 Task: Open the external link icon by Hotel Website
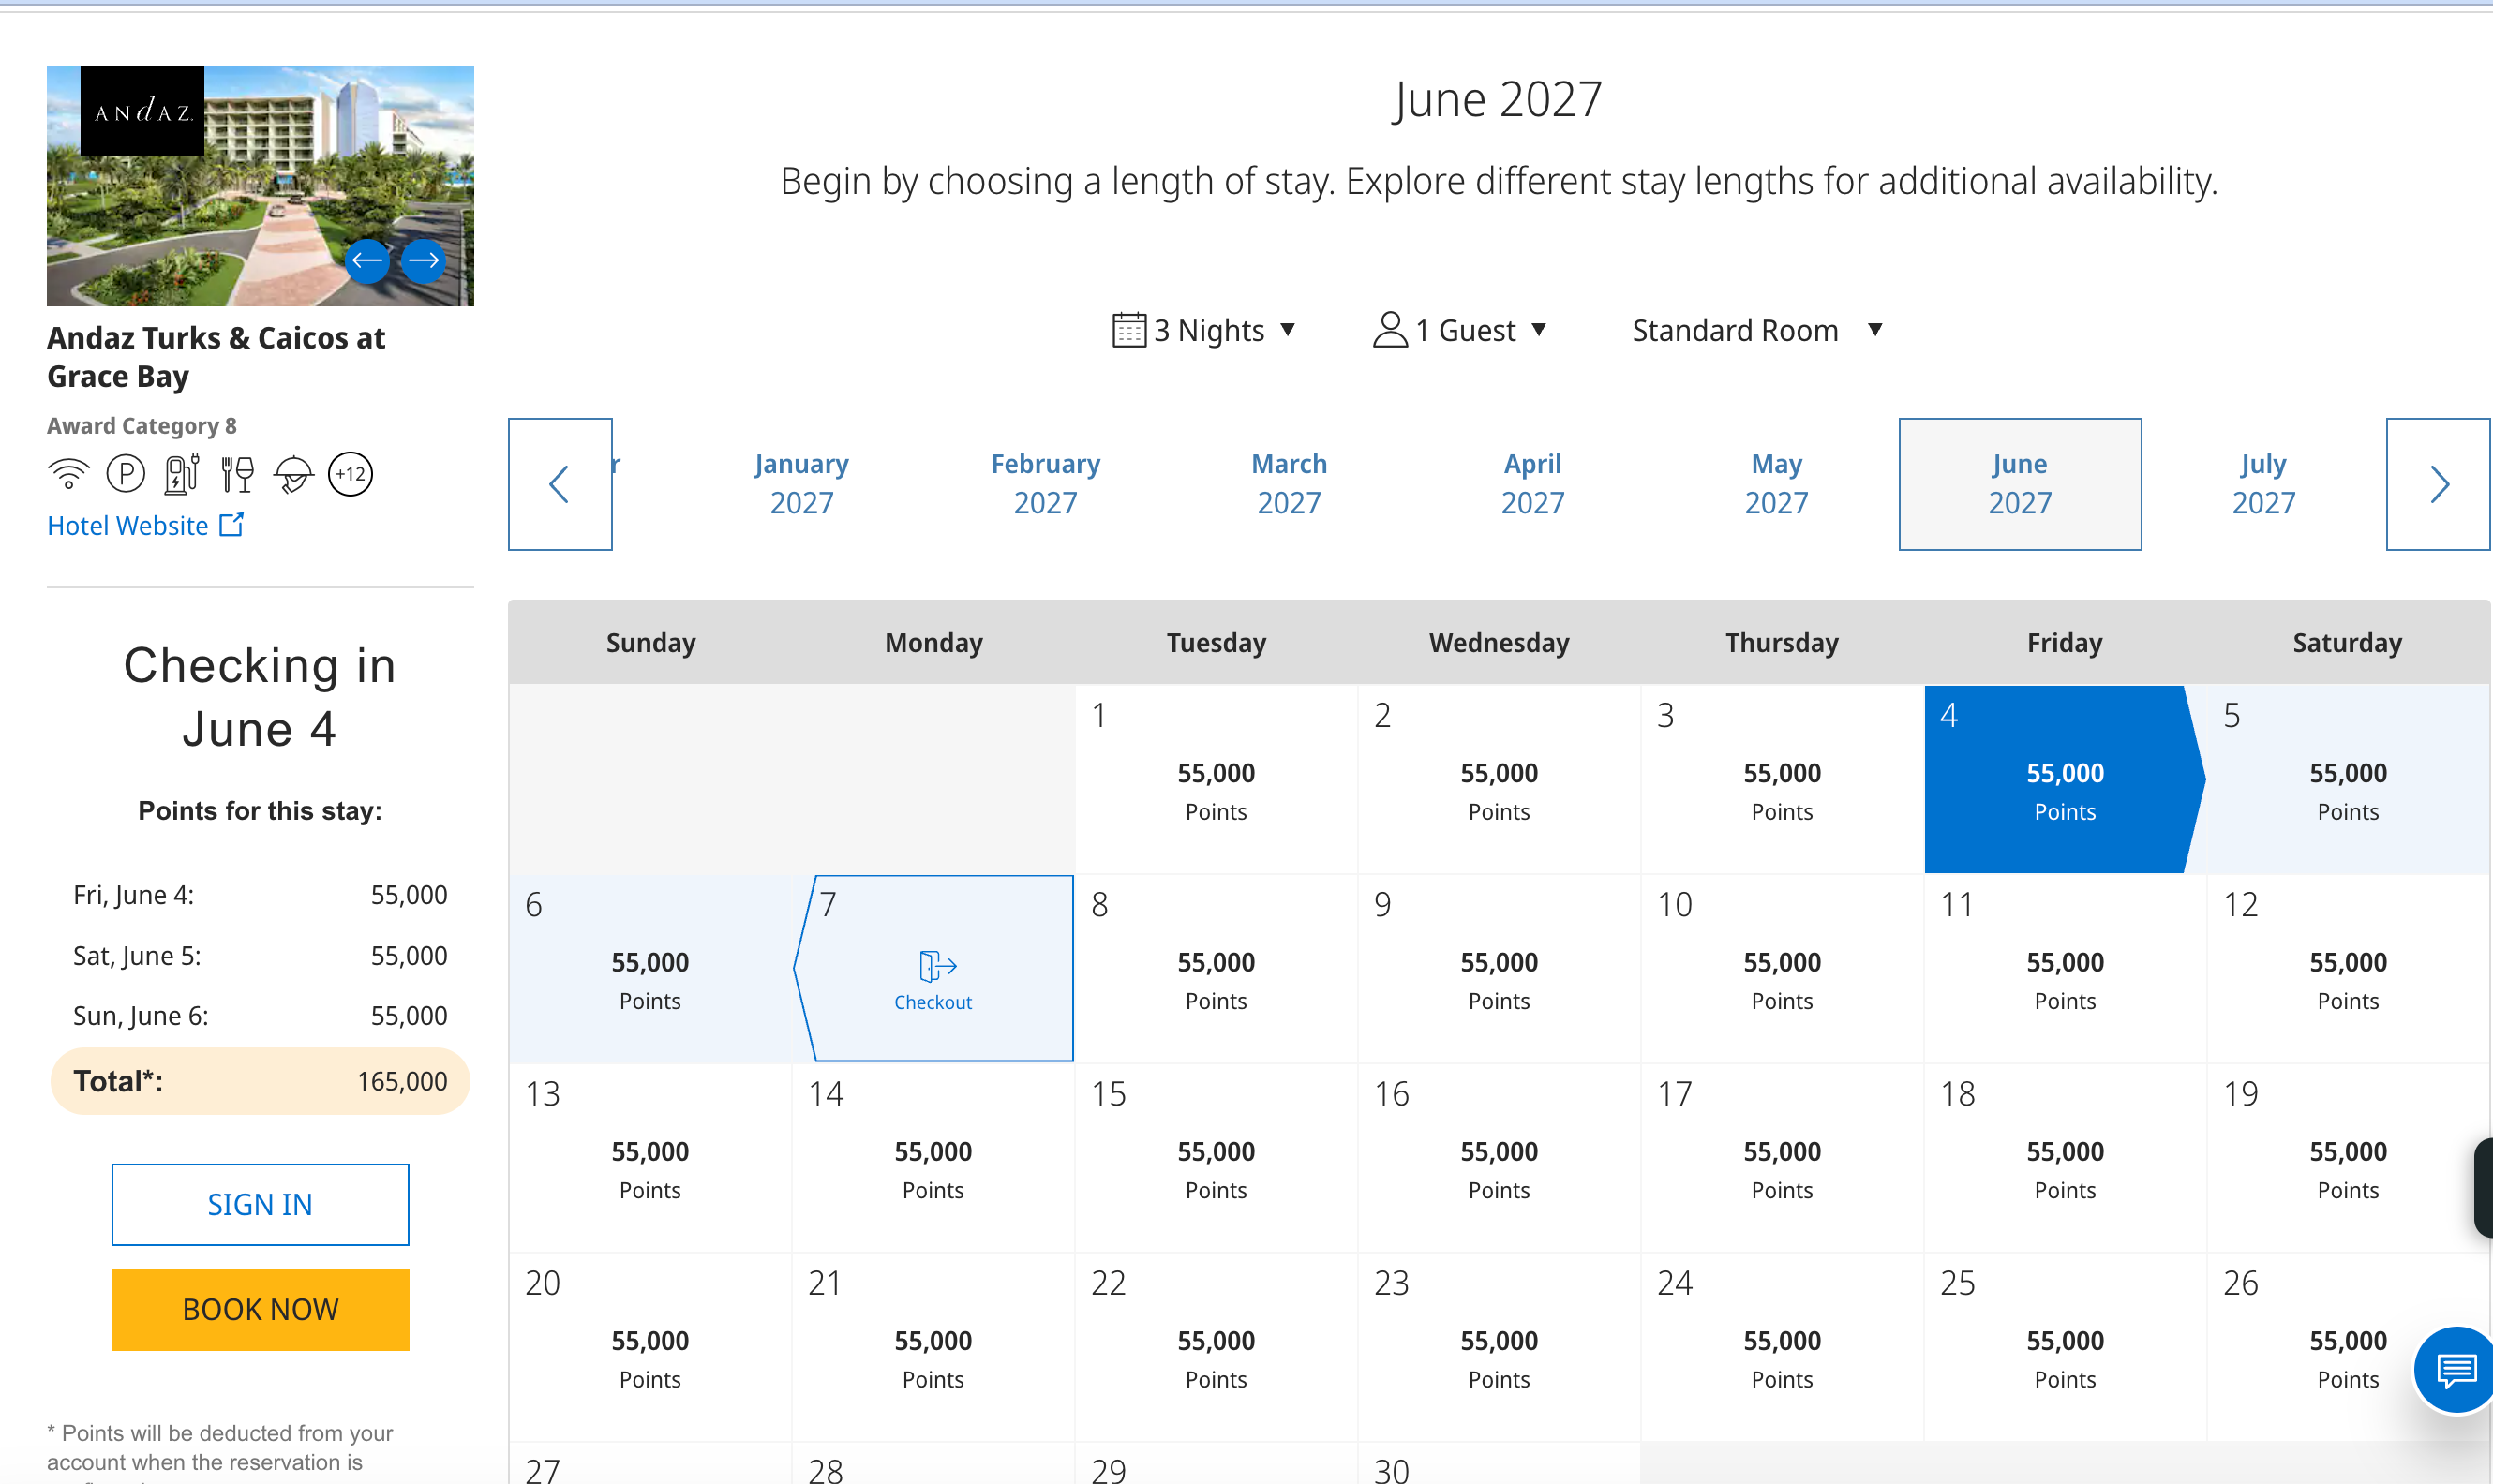coord(231,525)
